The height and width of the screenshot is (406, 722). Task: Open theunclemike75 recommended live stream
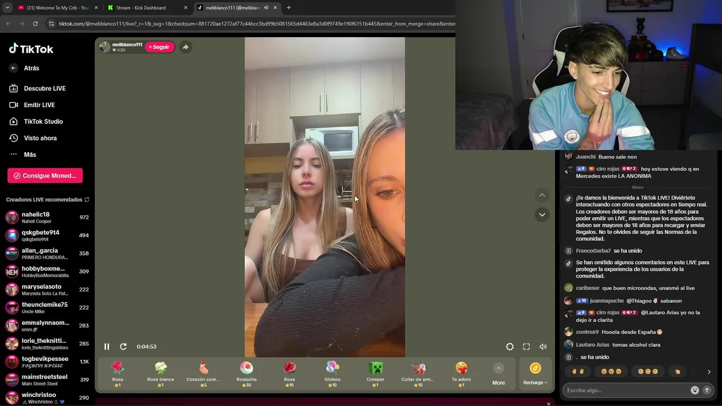pyautogui.click(x=47, y=308)
